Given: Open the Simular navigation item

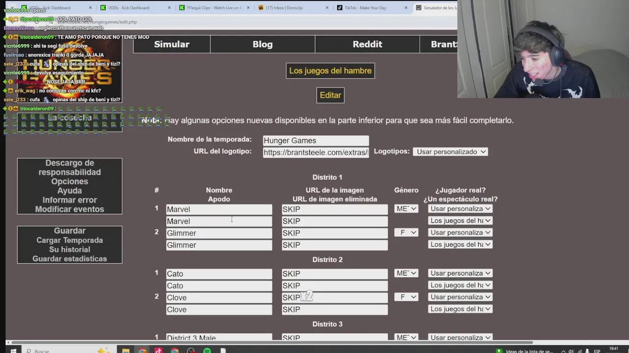Looking at the screenshot, I should 172,44.
